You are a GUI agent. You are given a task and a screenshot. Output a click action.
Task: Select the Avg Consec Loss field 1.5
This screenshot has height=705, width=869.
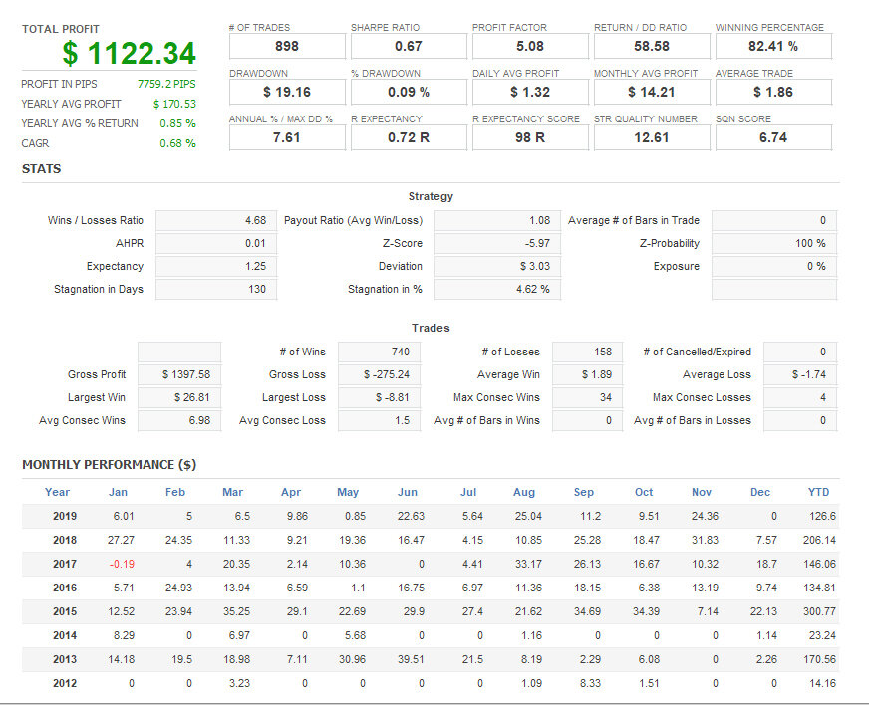coord(379,421)
